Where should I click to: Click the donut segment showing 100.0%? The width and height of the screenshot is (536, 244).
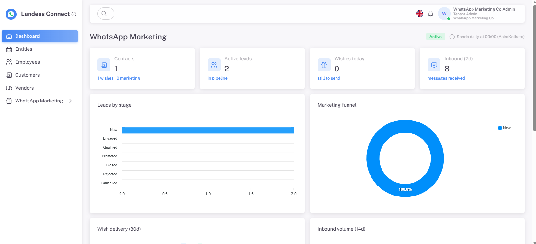pyautogui.click(x=405, y=189)
